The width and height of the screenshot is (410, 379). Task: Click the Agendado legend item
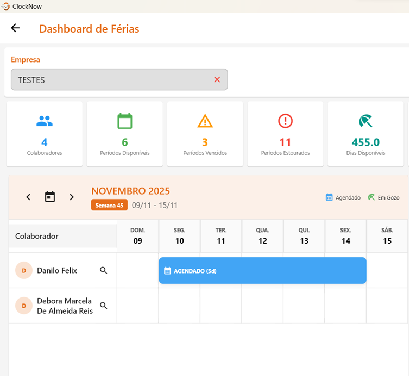tap(343, 197)
